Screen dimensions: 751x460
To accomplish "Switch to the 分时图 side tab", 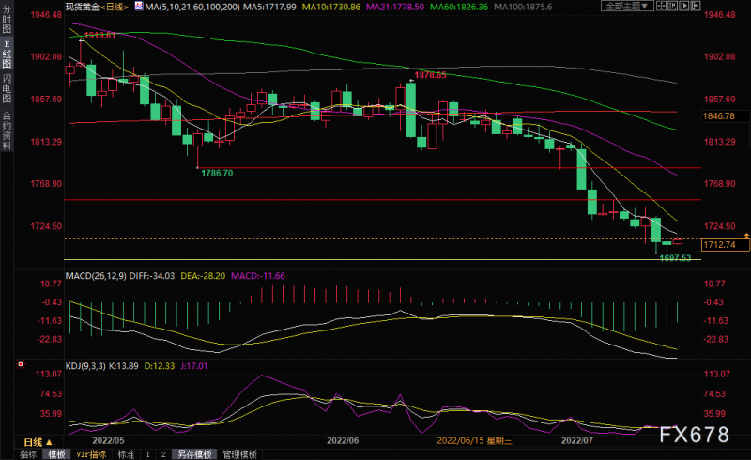I will [x=7, y=18].
